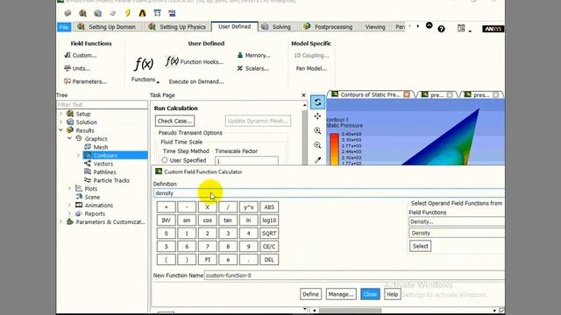Screen dimensions: 561x315
Task: Switch to Viewing ribbon tab
Action: click(375, 27)
